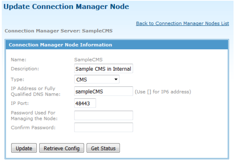Image resolution: width=235 pixels, height=161 pixels.
Task: Click the IP Port: label
Action: tap(20, 103)
